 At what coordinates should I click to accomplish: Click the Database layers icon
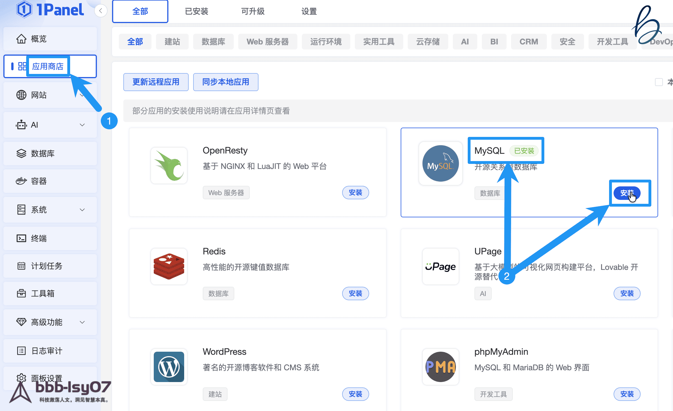[x=21, y=153]
